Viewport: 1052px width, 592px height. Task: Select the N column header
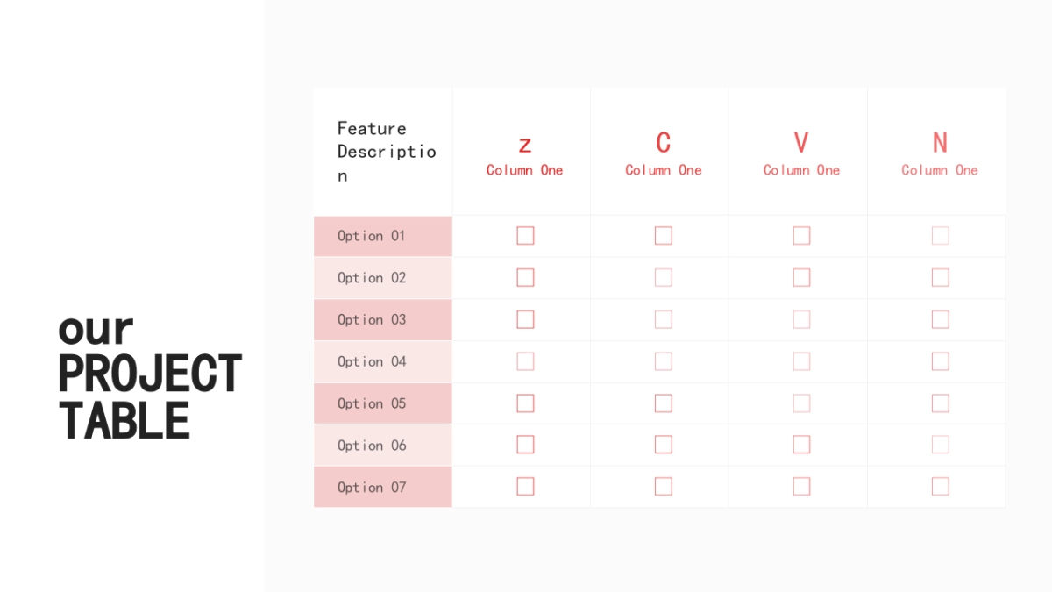click(x=940, y=143)
